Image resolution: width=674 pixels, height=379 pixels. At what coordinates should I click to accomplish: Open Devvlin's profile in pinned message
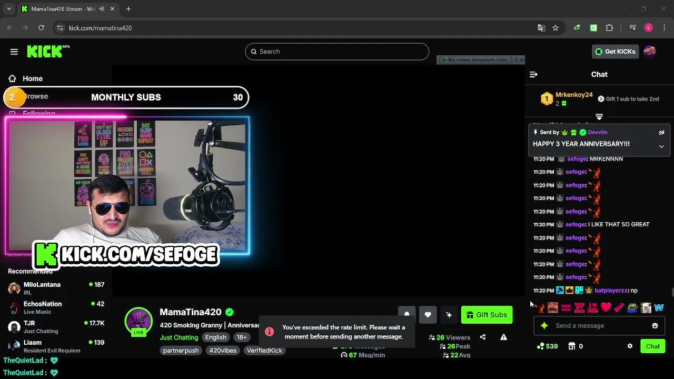coord(597,133)
